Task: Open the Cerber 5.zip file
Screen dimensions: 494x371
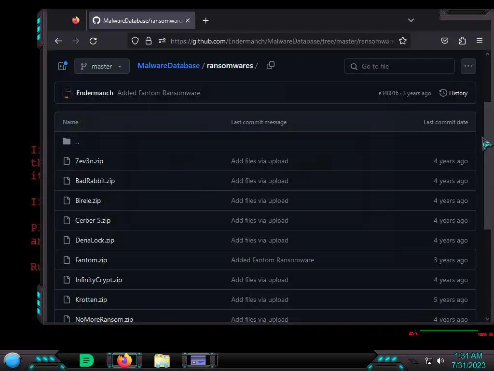Action: pos(93,220)
